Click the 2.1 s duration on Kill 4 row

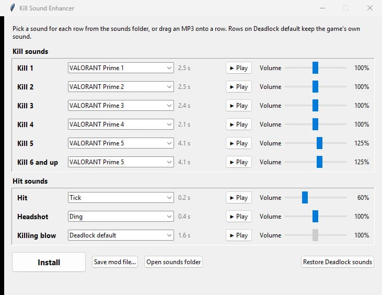[184, 124]
